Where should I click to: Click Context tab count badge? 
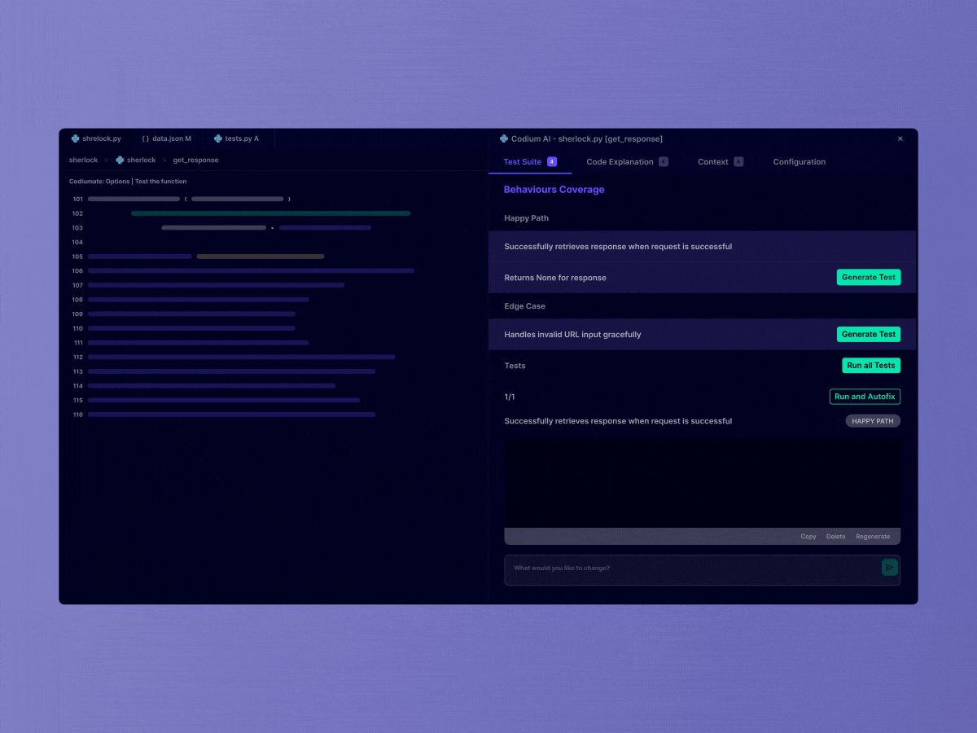(738, 161)
